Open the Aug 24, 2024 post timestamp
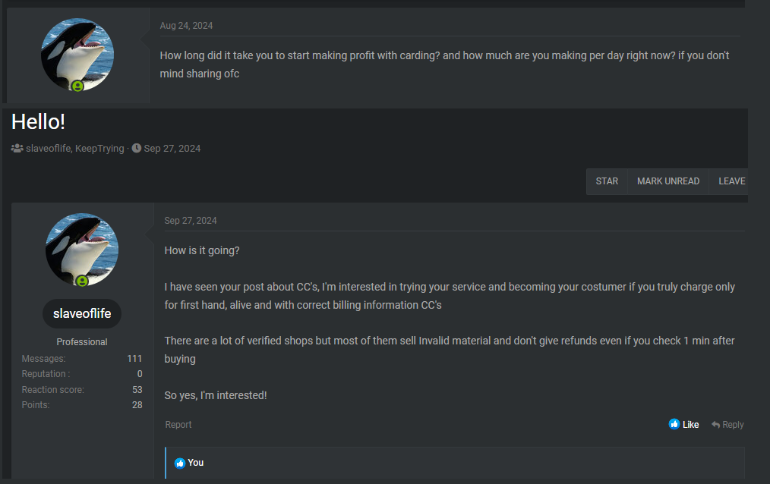 click(186, 26)
